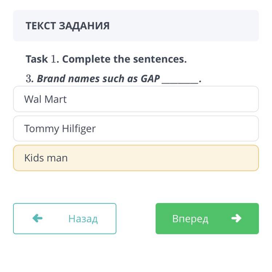Viewport: 272px width, 272px height.
Task: Click the words "Complete the sentences"
Action: [x=124, y=59]
